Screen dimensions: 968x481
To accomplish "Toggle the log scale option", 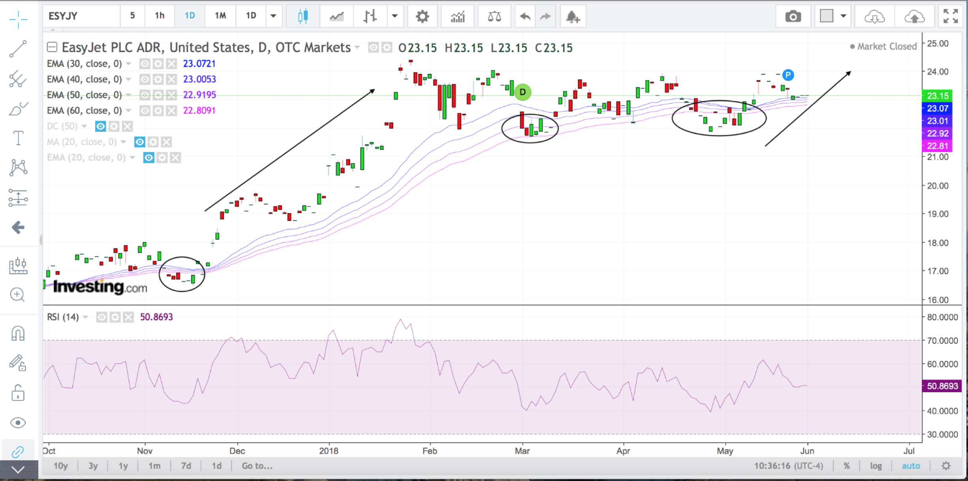I will tap(876, 466).
